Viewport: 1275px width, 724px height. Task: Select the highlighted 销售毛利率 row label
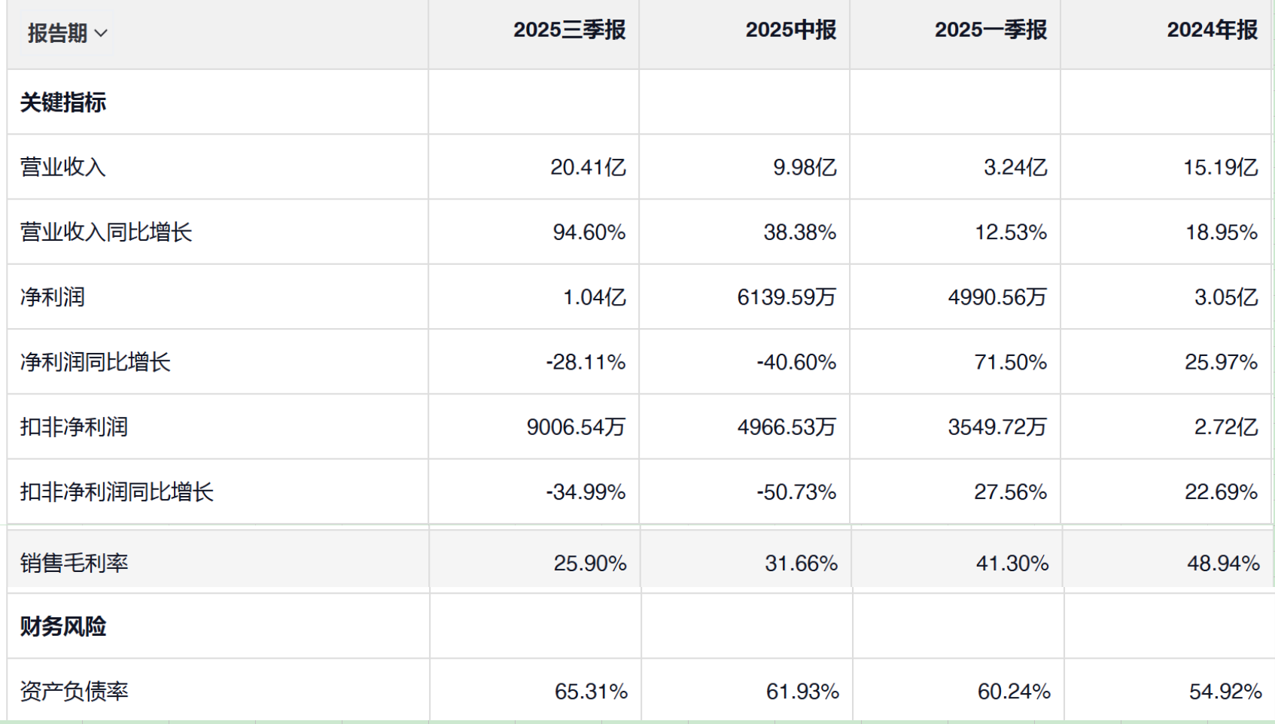74,563
